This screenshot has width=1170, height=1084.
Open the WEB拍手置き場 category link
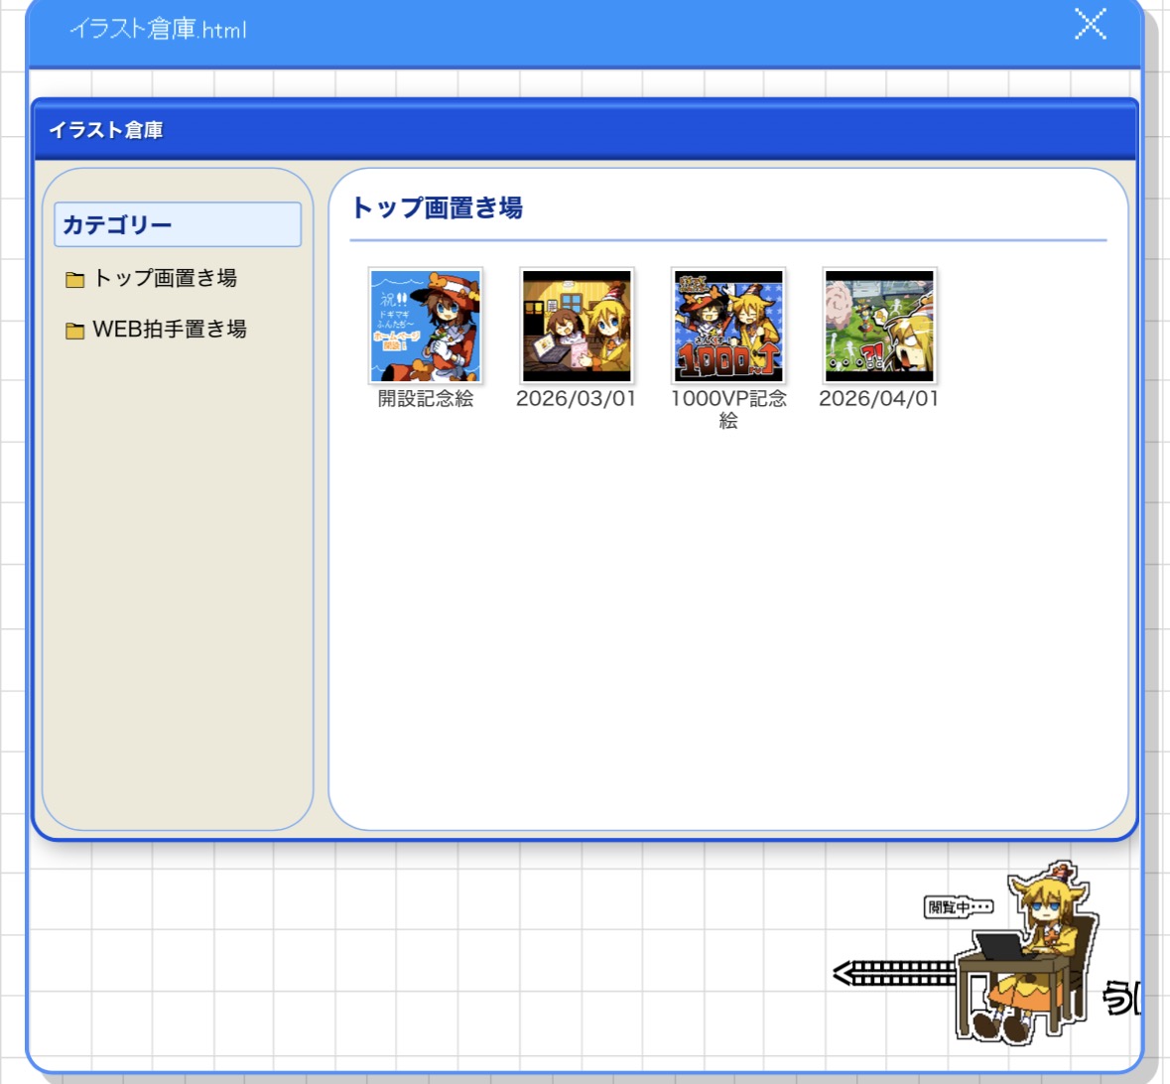pyautogui.click(x=170, y=330)
